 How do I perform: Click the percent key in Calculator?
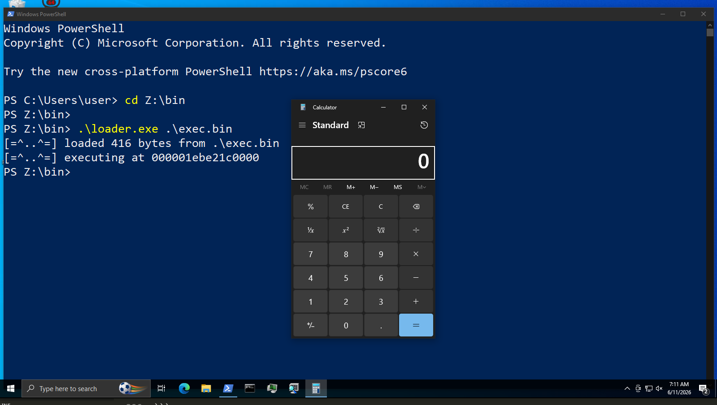click(311, 207)
